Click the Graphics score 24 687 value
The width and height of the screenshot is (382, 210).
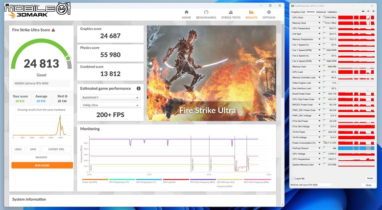click(x=110, y=36)
